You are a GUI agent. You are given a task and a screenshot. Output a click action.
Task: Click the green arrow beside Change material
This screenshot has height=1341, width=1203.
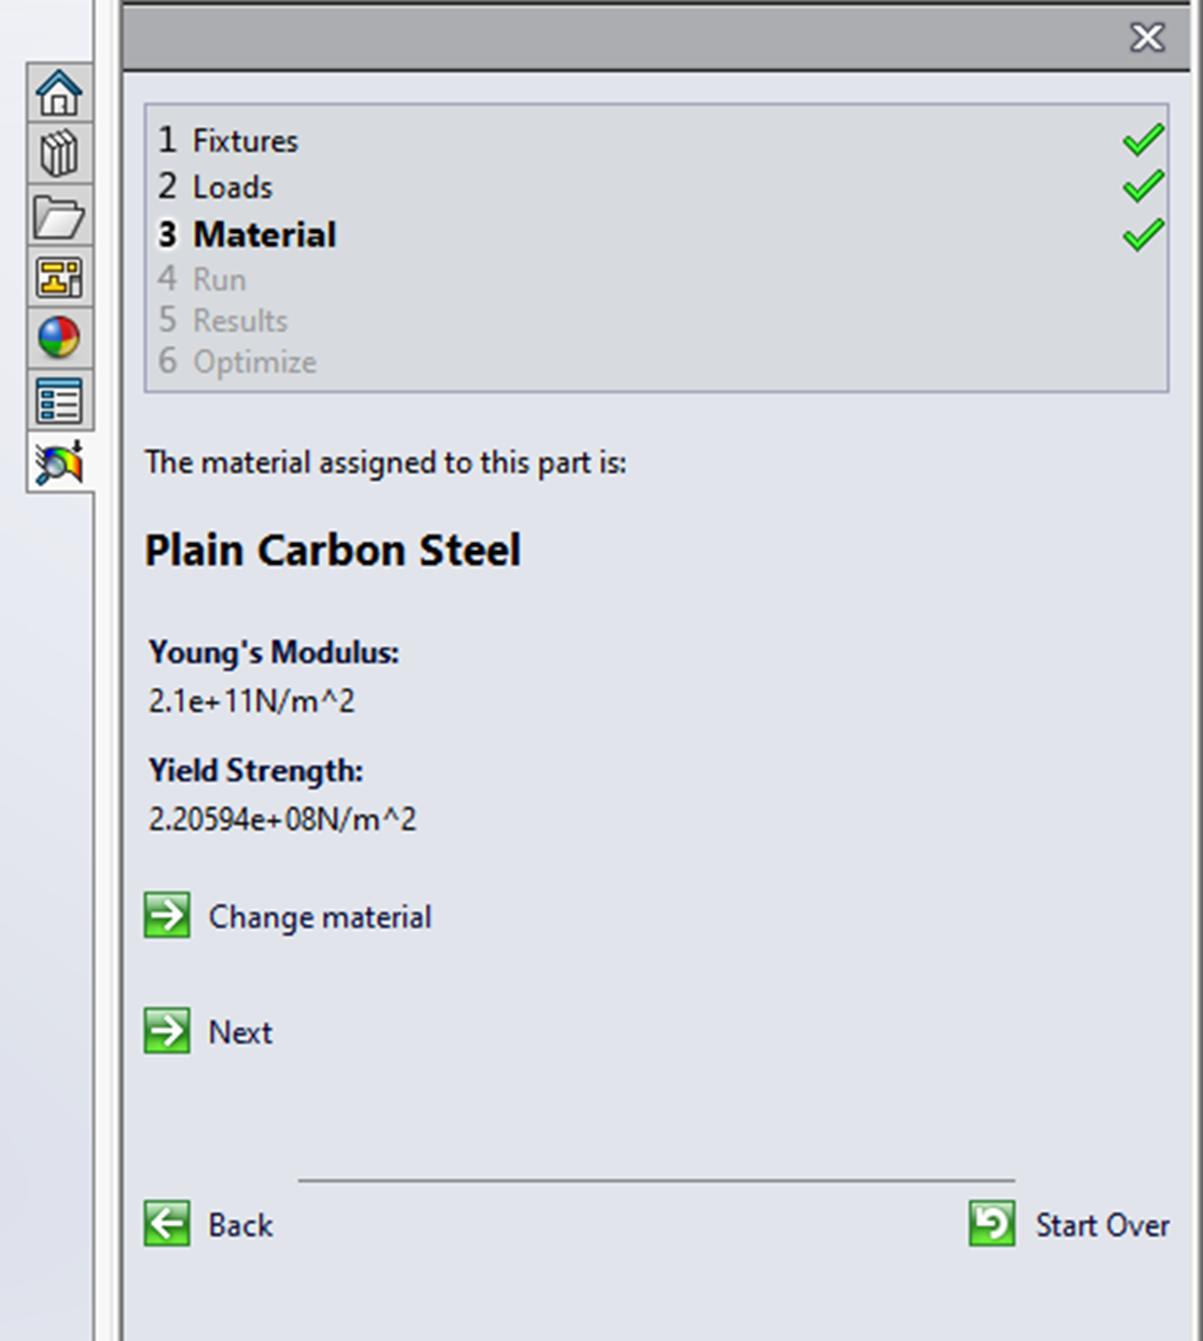pyautogui.click(x=166, y=916)
